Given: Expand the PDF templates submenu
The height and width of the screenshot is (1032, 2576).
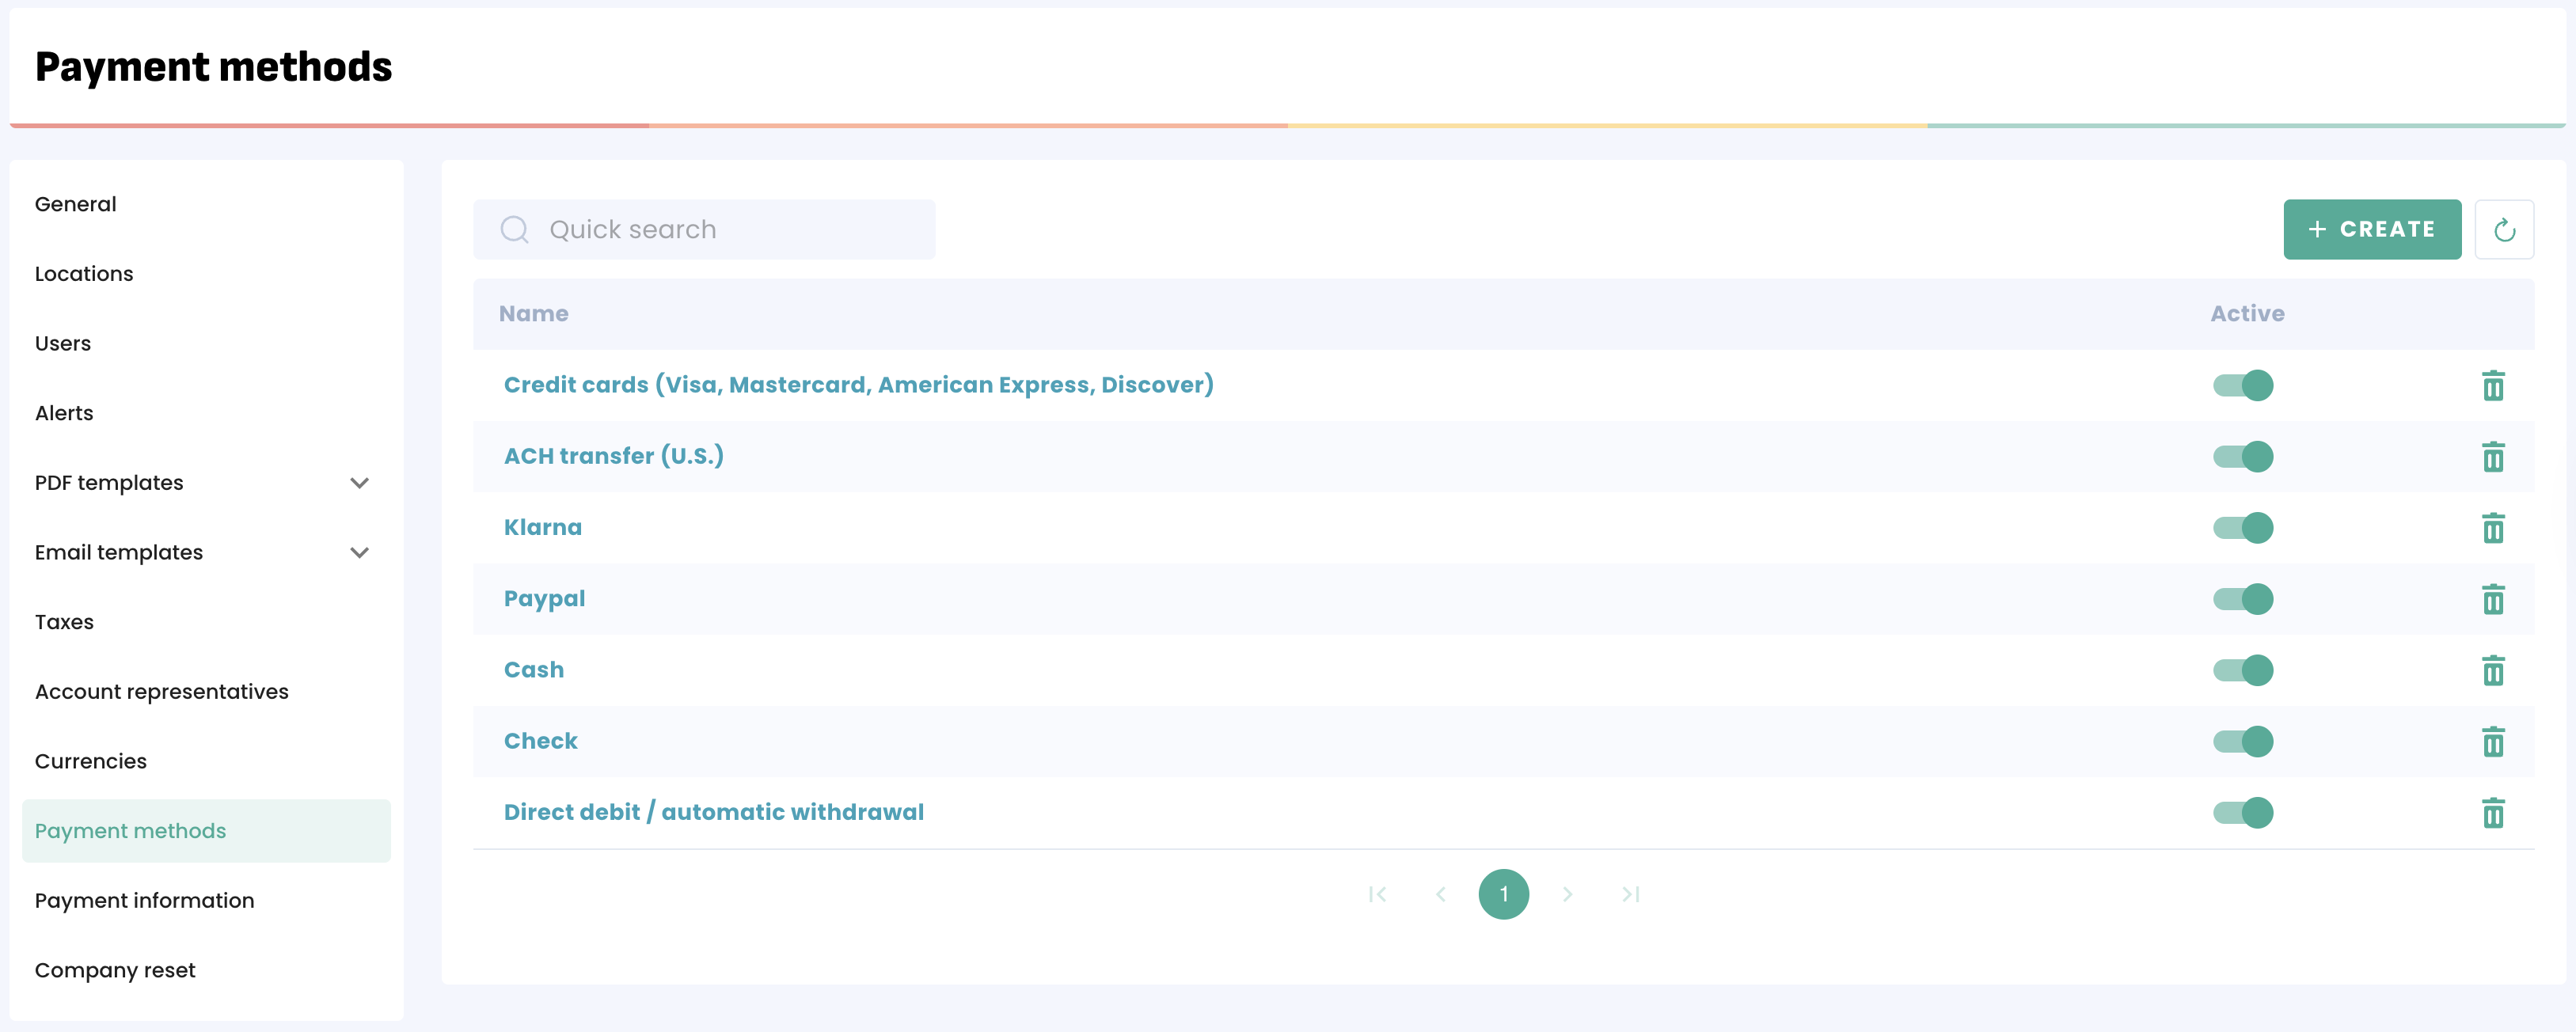Looking at the screenshot, I should click(x=359, y=483).
